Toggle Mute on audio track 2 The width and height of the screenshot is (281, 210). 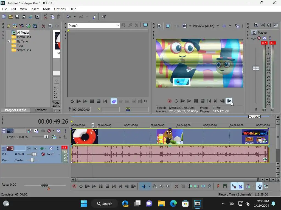51,148
